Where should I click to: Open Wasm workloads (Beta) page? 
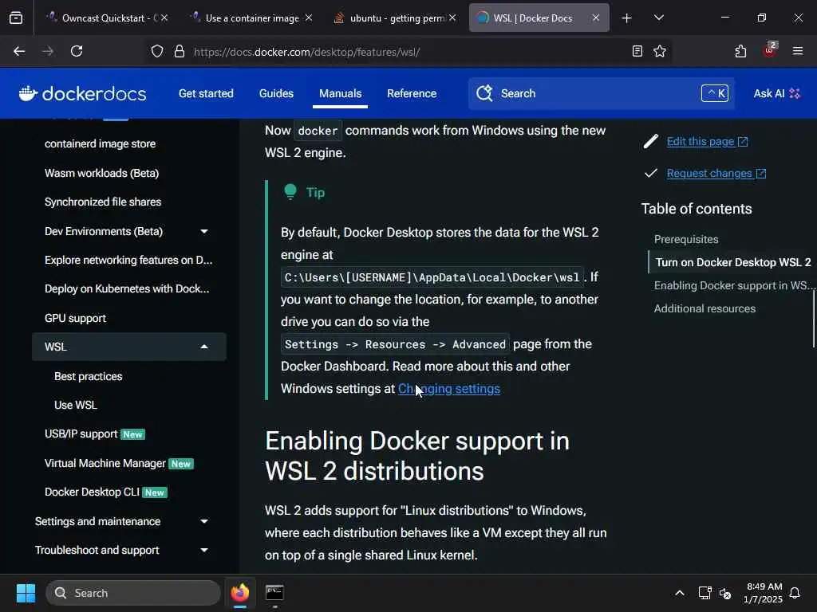[x=101, y=173]
